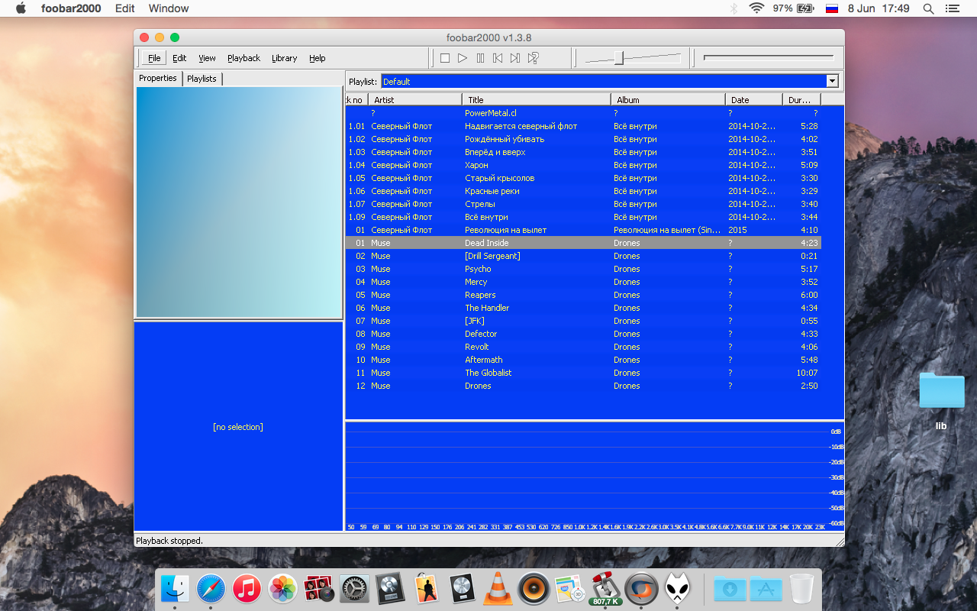Select the track "Стрелы"

click(x=584, y=204)
